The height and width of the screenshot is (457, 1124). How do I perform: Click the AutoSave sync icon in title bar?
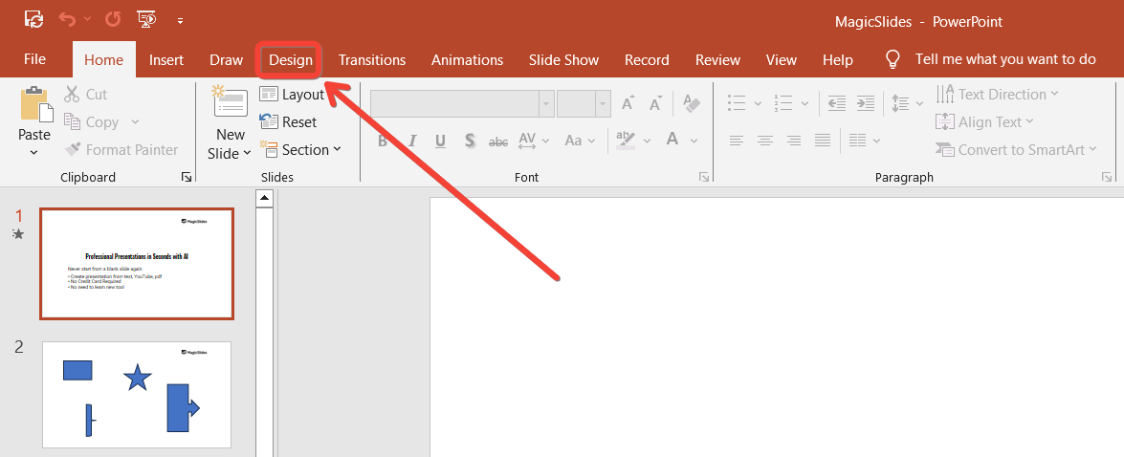33,19
